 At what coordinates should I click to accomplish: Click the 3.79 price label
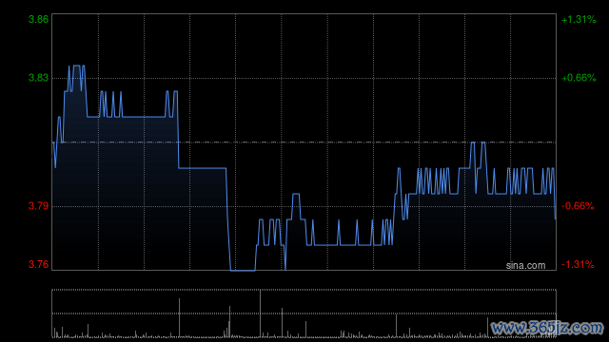point(38,206)
